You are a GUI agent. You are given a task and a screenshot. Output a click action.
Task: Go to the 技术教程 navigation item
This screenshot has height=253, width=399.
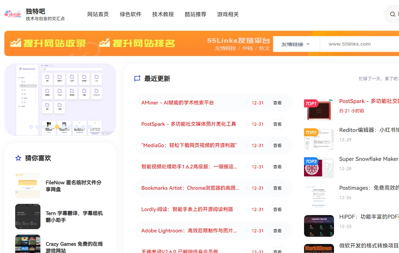point(163,14)
